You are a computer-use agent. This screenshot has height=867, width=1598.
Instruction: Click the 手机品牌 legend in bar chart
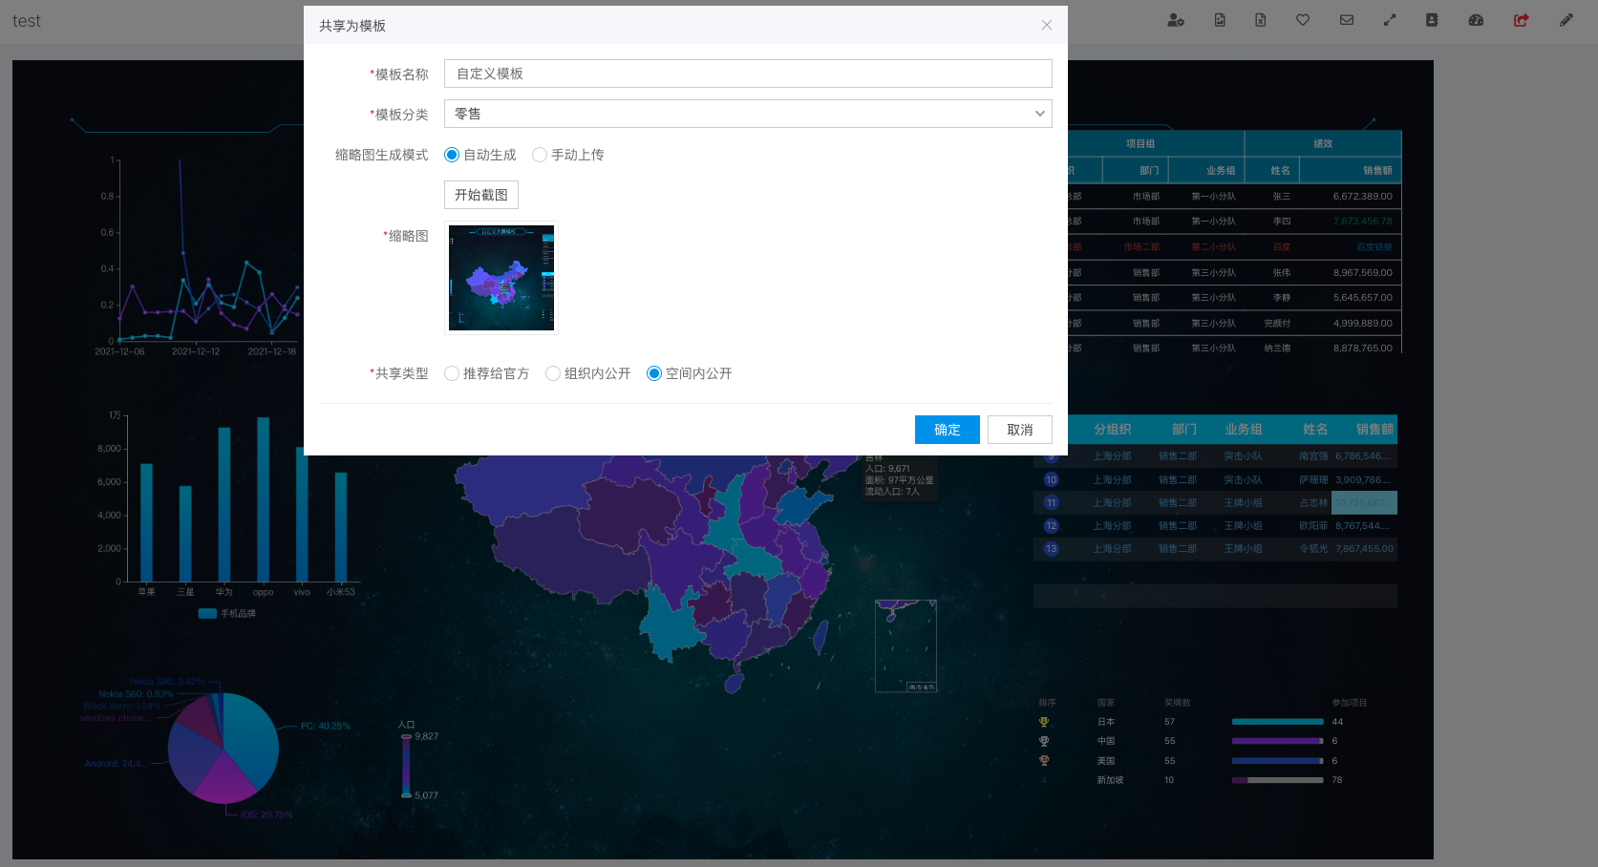tap(227, 613)
